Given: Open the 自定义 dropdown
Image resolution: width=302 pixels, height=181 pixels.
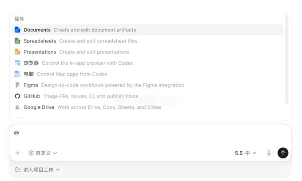Looking at the screenshot, I should point(43,153).
